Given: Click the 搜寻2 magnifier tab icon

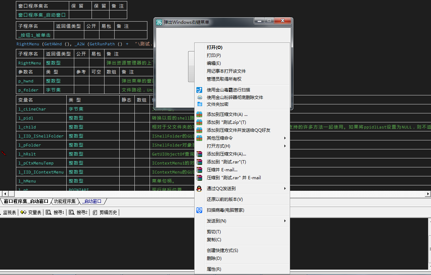Looking at the screenshot, I should (71, 212).
